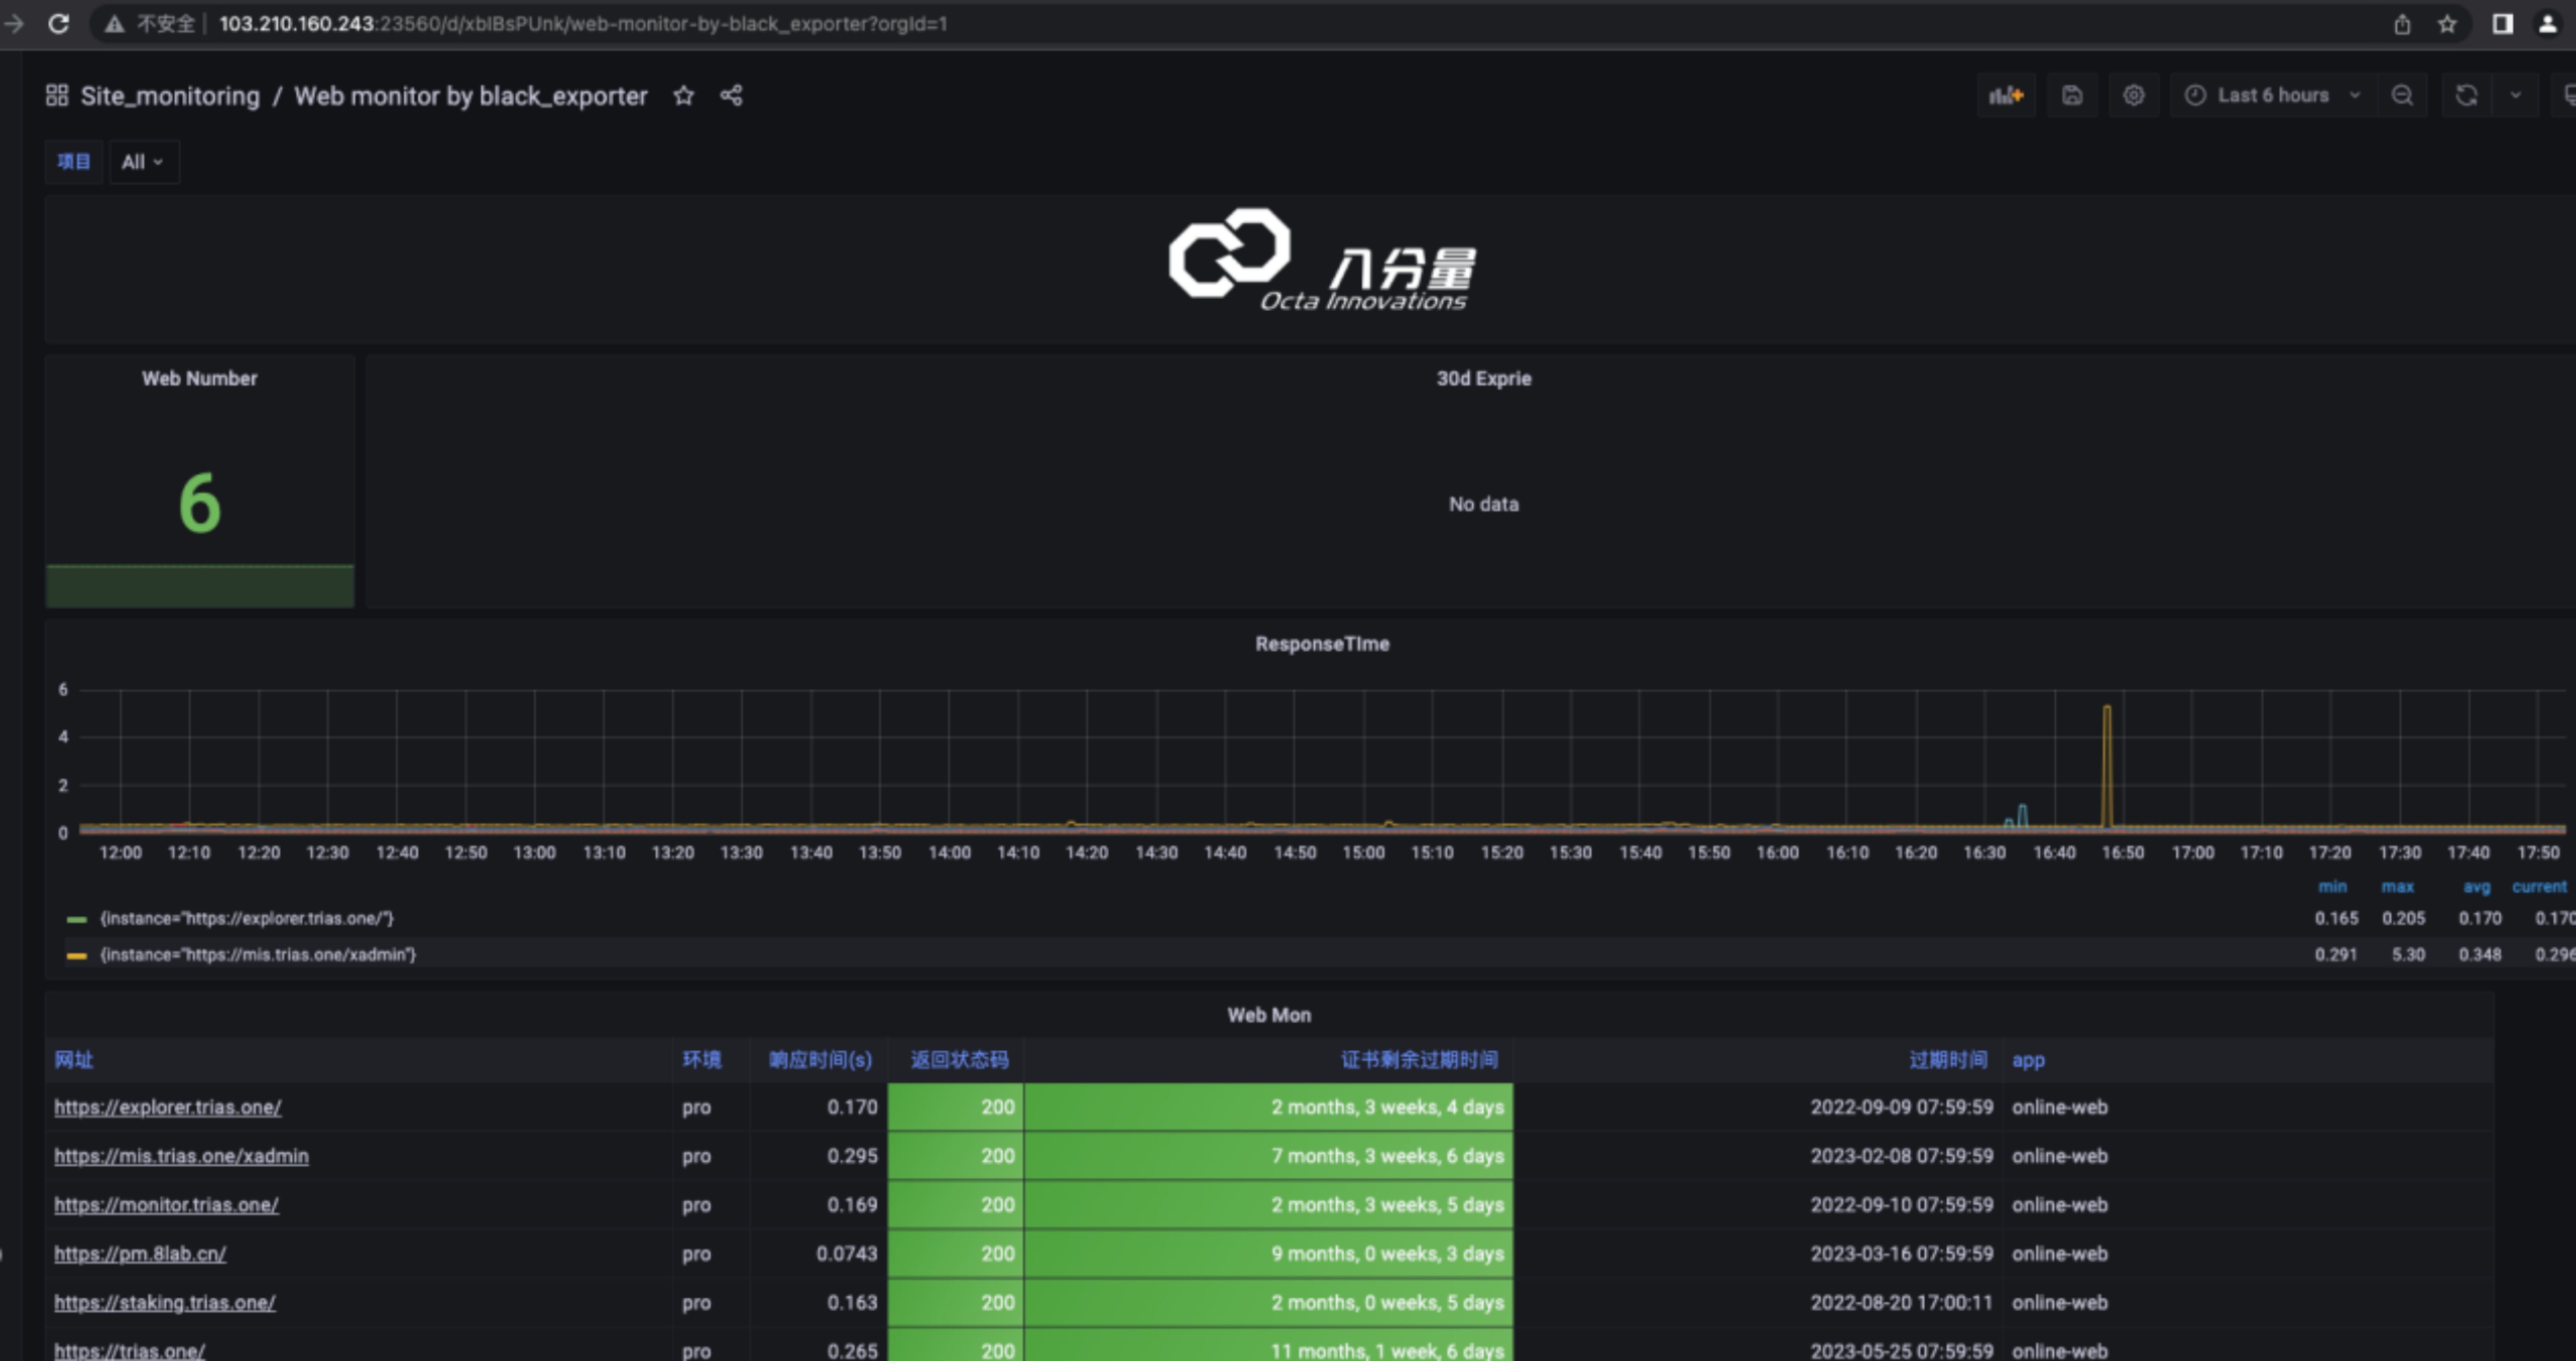
Task: Click the dashboard grid icon beside Site_monitoring
Action: click(x=57, y=96)
